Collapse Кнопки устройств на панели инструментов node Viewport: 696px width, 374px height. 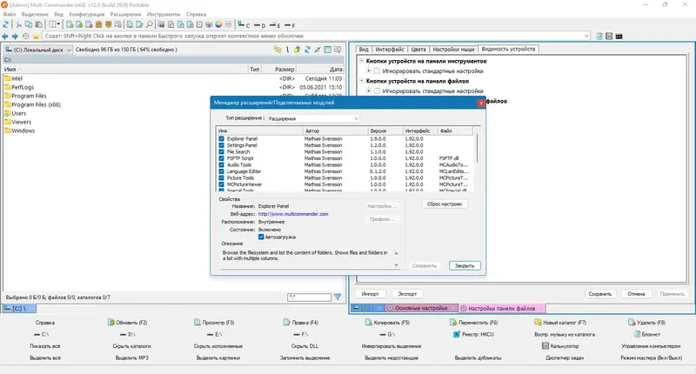362,61
